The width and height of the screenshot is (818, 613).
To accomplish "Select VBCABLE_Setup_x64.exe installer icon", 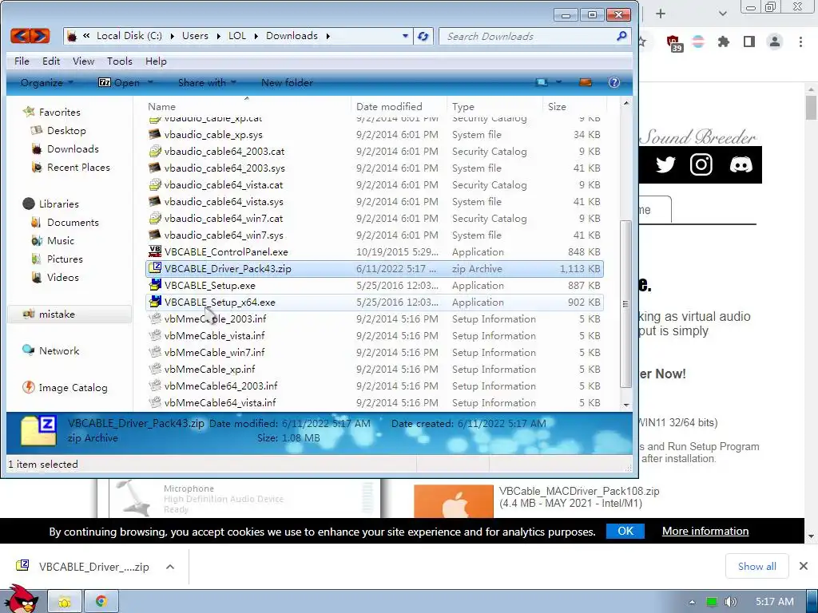I will point(155,301).
